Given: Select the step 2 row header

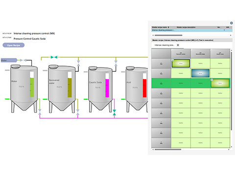Looking at the screenshot, I should point(161,73).
